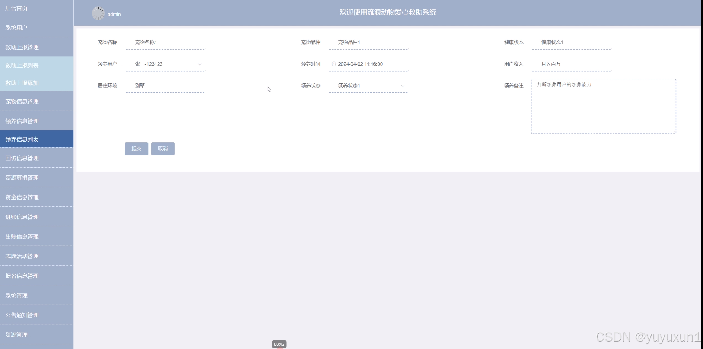Click the 宠物品种 input field

pos(368,42)
